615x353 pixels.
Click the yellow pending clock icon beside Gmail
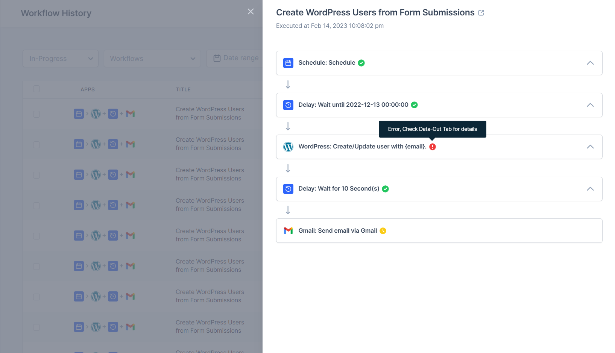tap(383, 231)
